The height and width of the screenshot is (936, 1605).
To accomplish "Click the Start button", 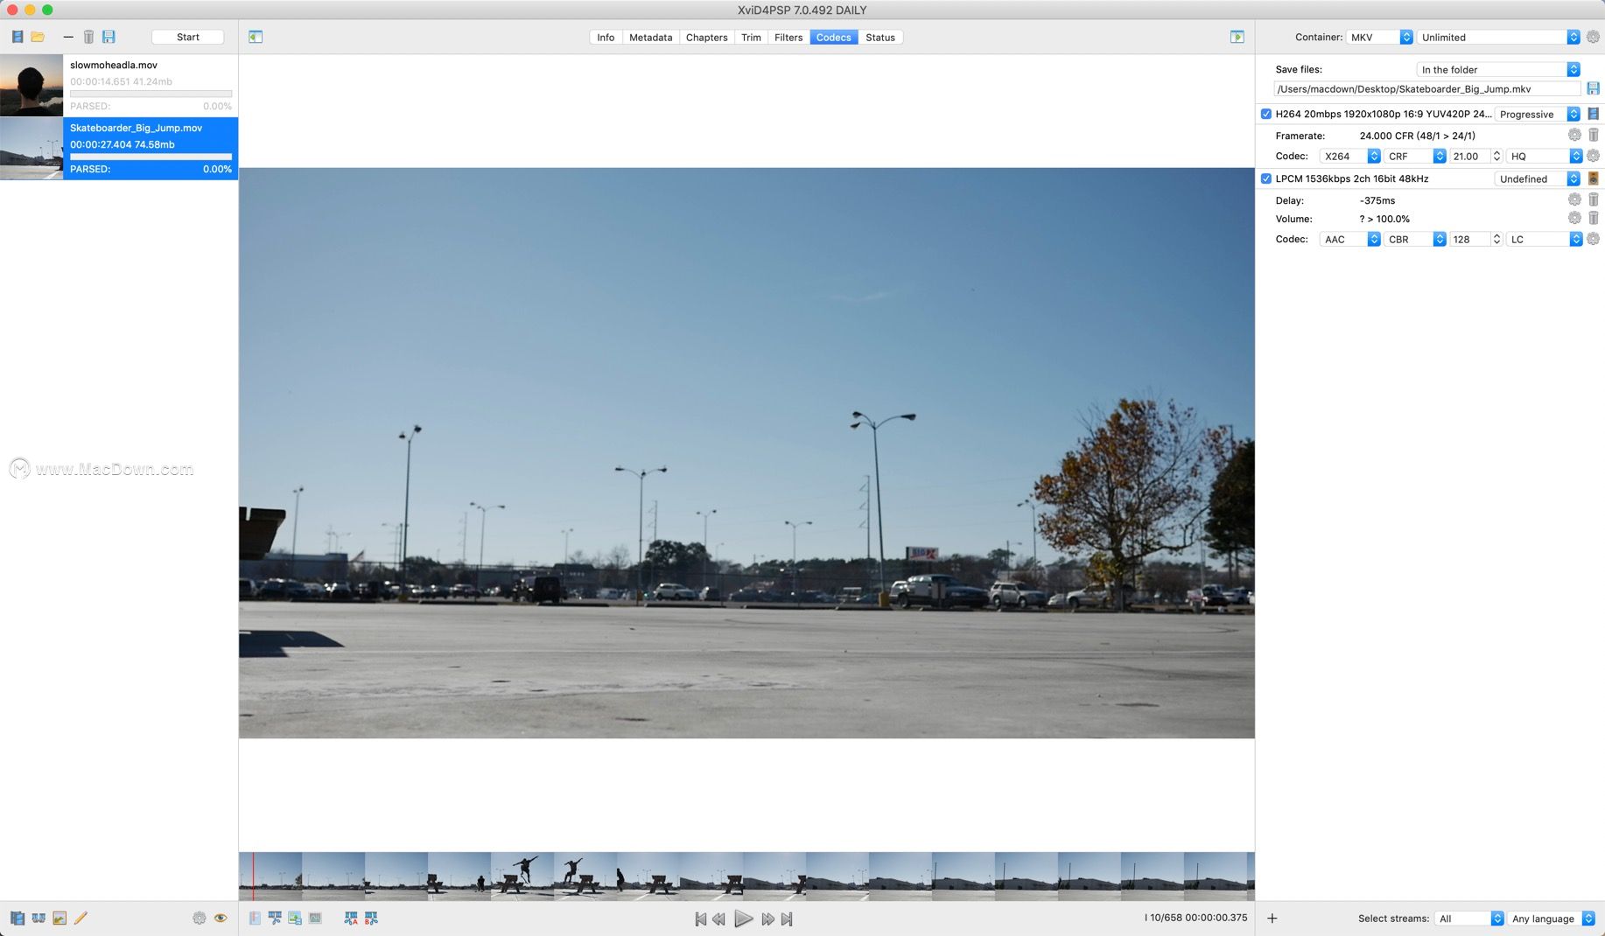I will [188, 37].
